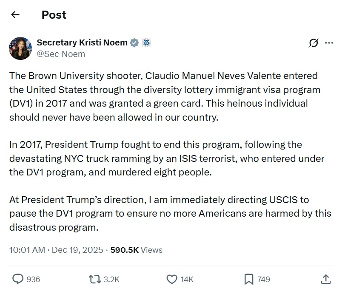
Task: Open the share post upload icon
Action: click(x=325, y=279)
